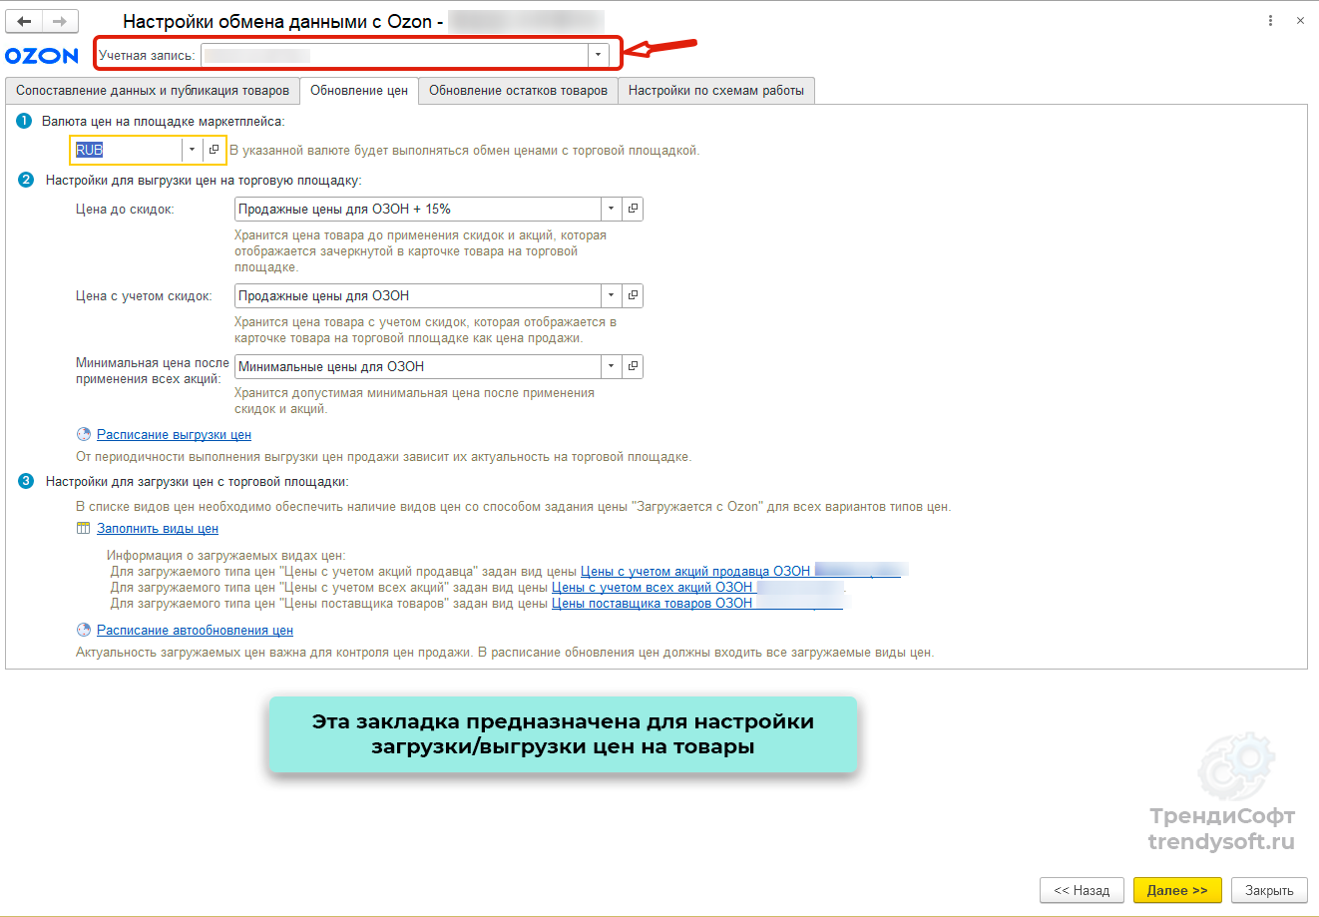
Task: Open 'Цены с учетом всех акций ОЗОН' link
Action: tap(698, 588)
